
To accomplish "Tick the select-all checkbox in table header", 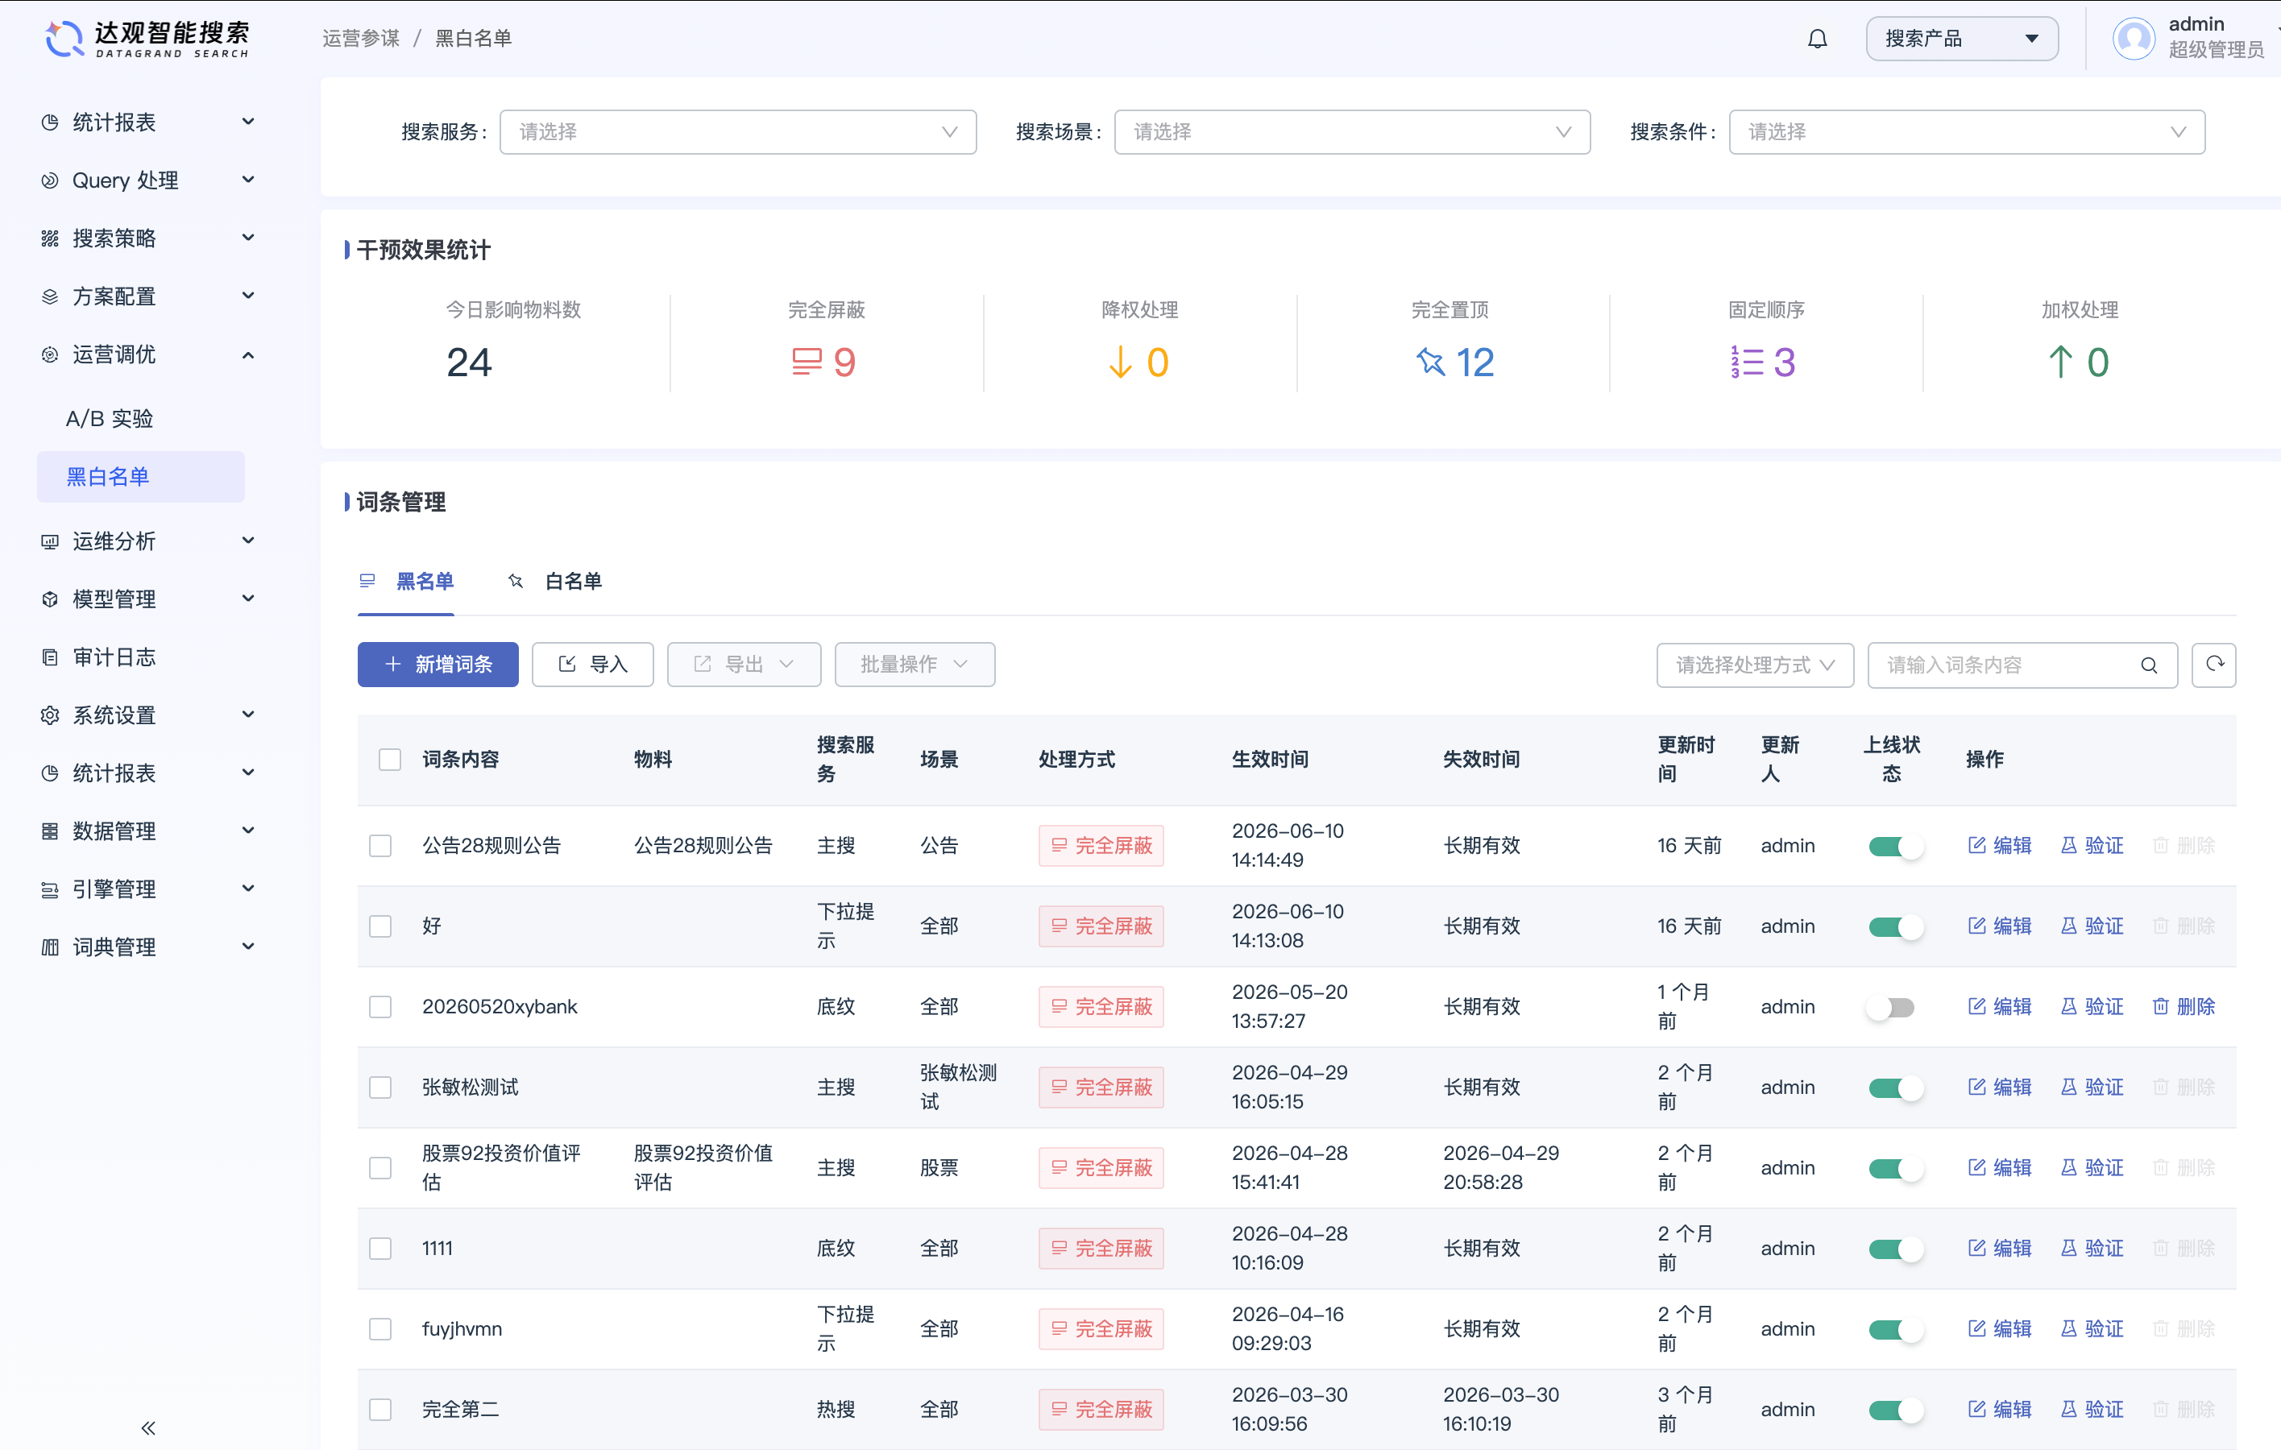I will coord(389,760).
